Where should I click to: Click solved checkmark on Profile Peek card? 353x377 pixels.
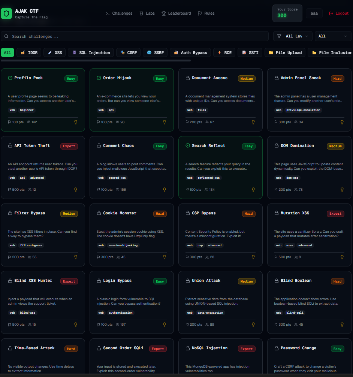(10, 78)
